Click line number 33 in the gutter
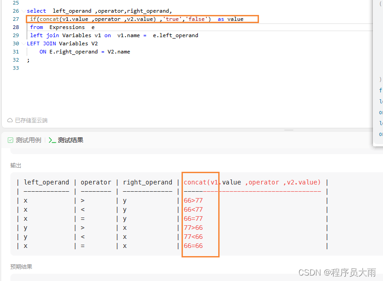 pos(16,68)
